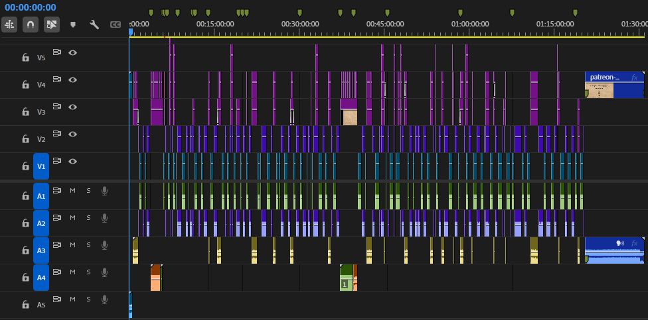Enable voice-over record on A2 microphone
The height and width of the screenshot is (320, 648).
104,218
